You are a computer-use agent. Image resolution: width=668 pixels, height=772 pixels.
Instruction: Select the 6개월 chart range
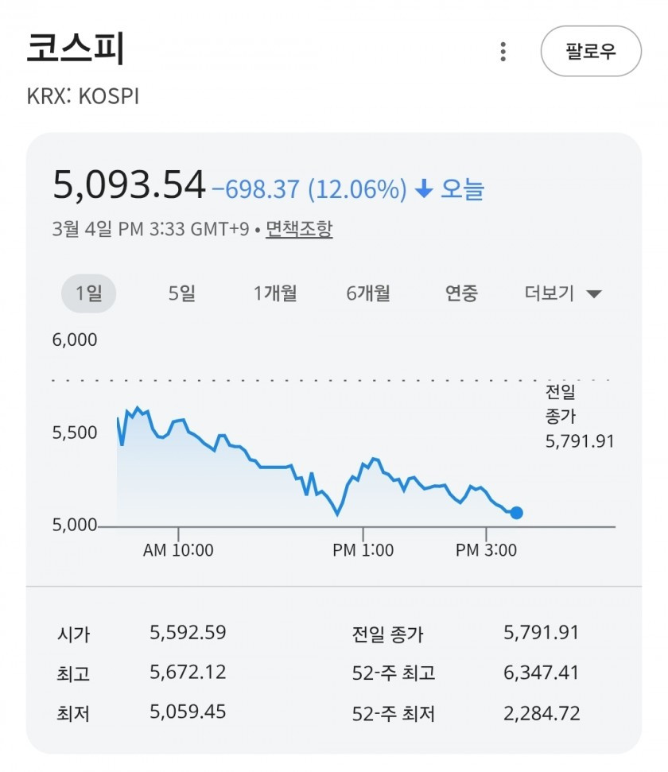tap(368, 293)
